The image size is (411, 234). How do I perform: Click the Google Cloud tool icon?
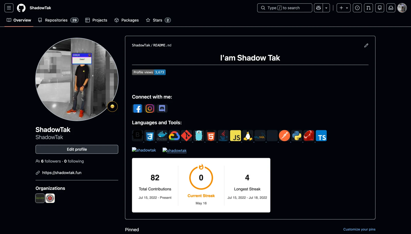coord(174,136)
